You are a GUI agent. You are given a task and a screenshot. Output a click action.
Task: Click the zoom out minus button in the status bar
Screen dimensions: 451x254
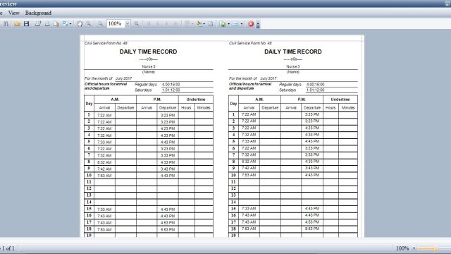(x=414, y=248)
